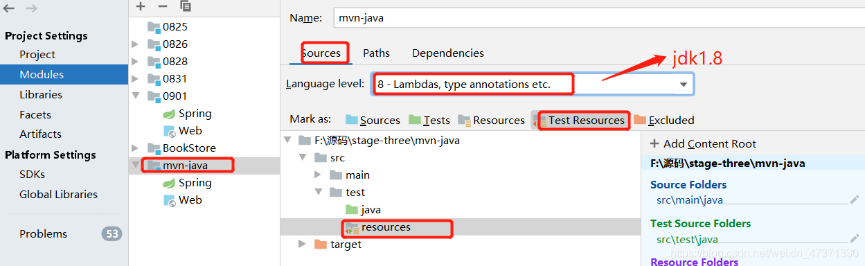Open Problems list with 53 issues

tap(64, 234)
